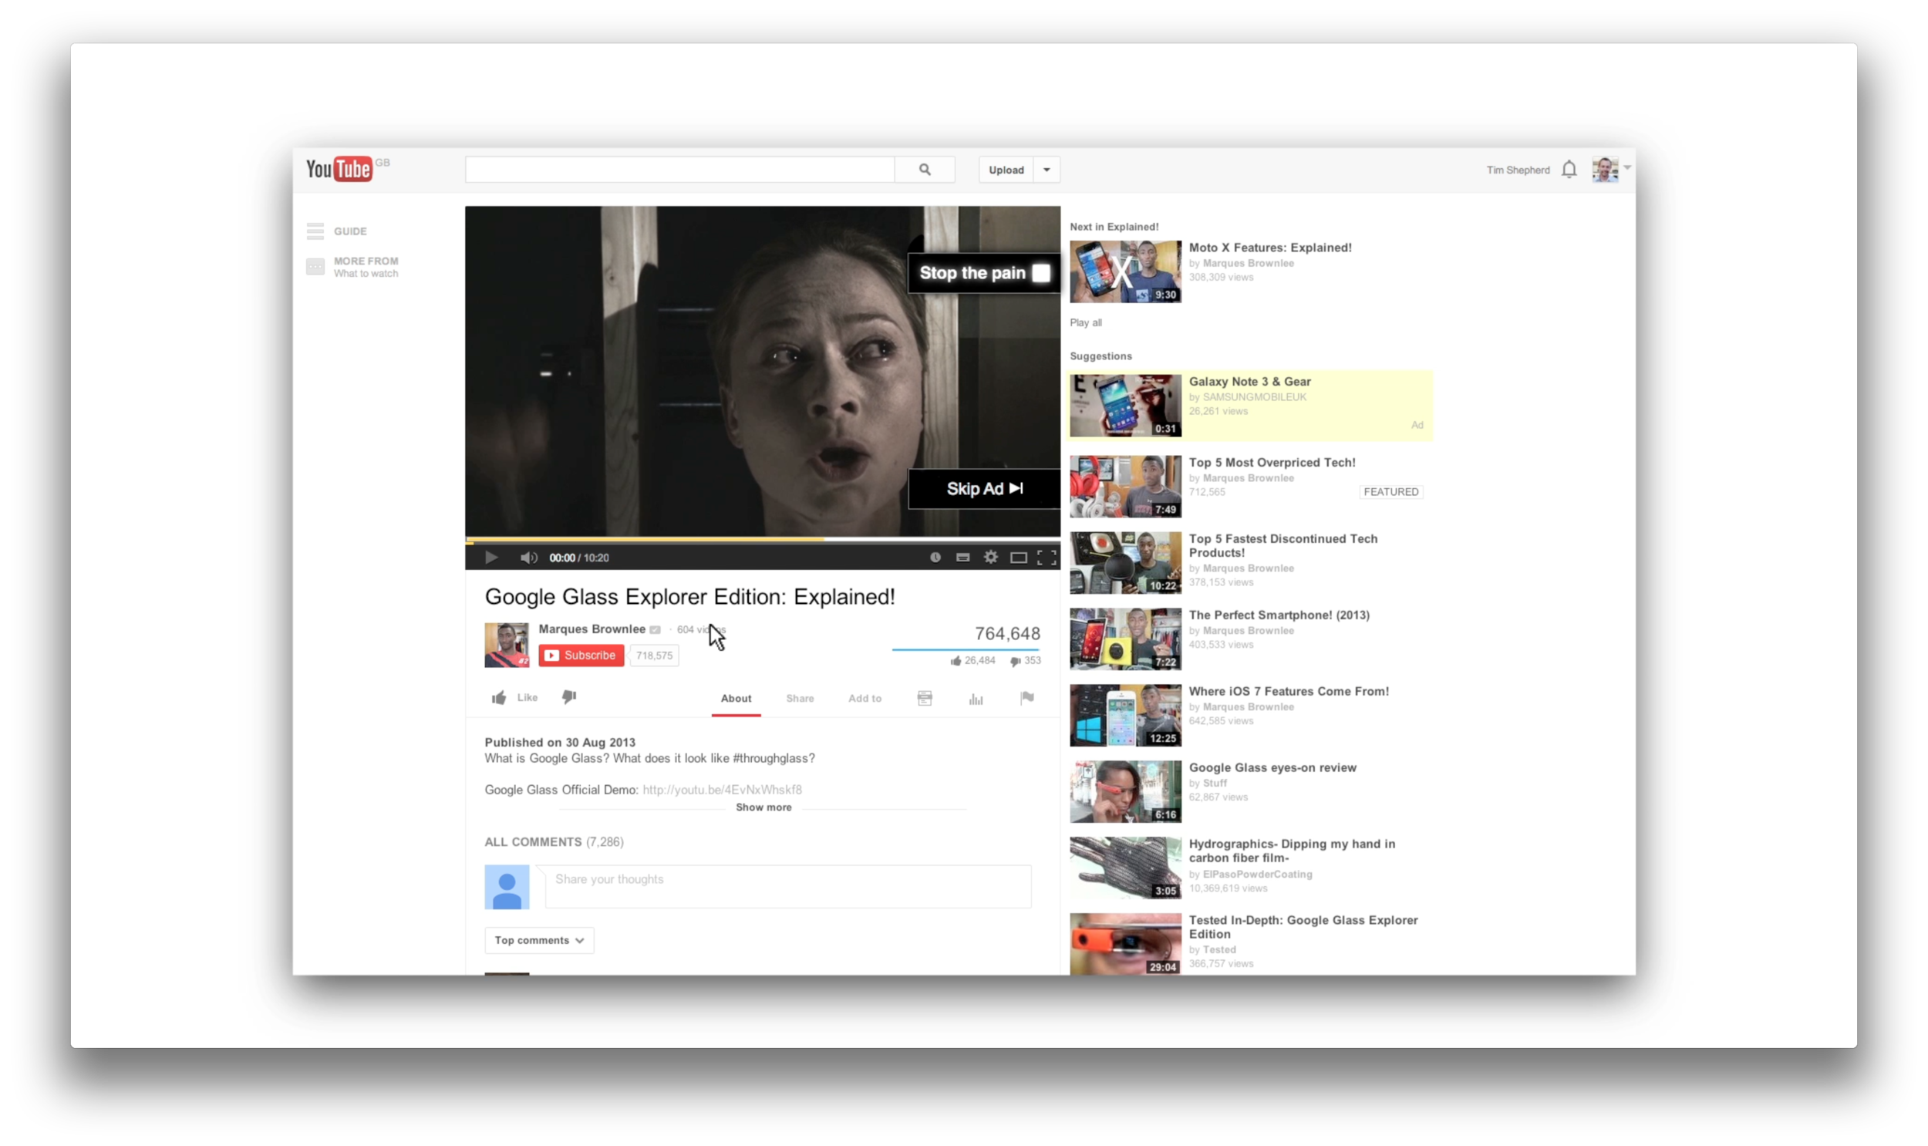Open the Add to tab
Image resolution: width=1928 pixels, height=1146 pixels.
point(864,698)
